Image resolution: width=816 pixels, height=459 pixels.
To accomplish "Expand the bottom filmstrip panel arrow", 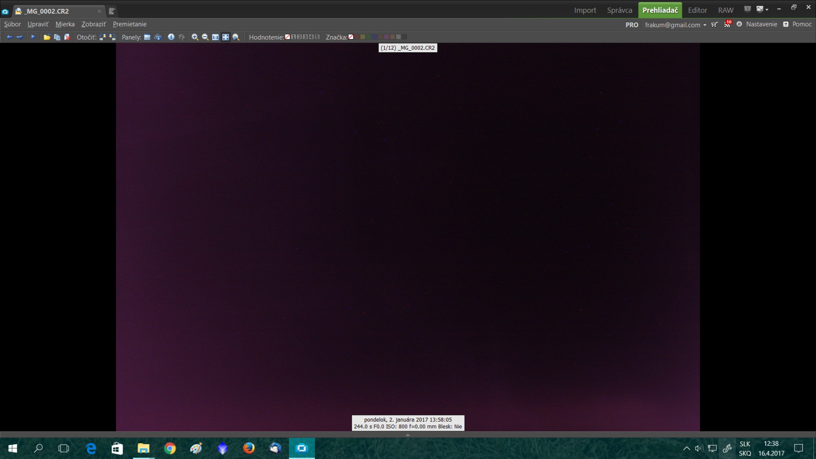I will coord(408,434).
